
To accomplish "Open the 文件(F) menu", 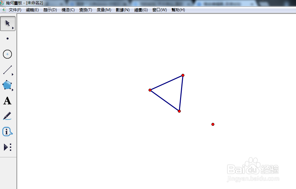I will tap(15, 10).
